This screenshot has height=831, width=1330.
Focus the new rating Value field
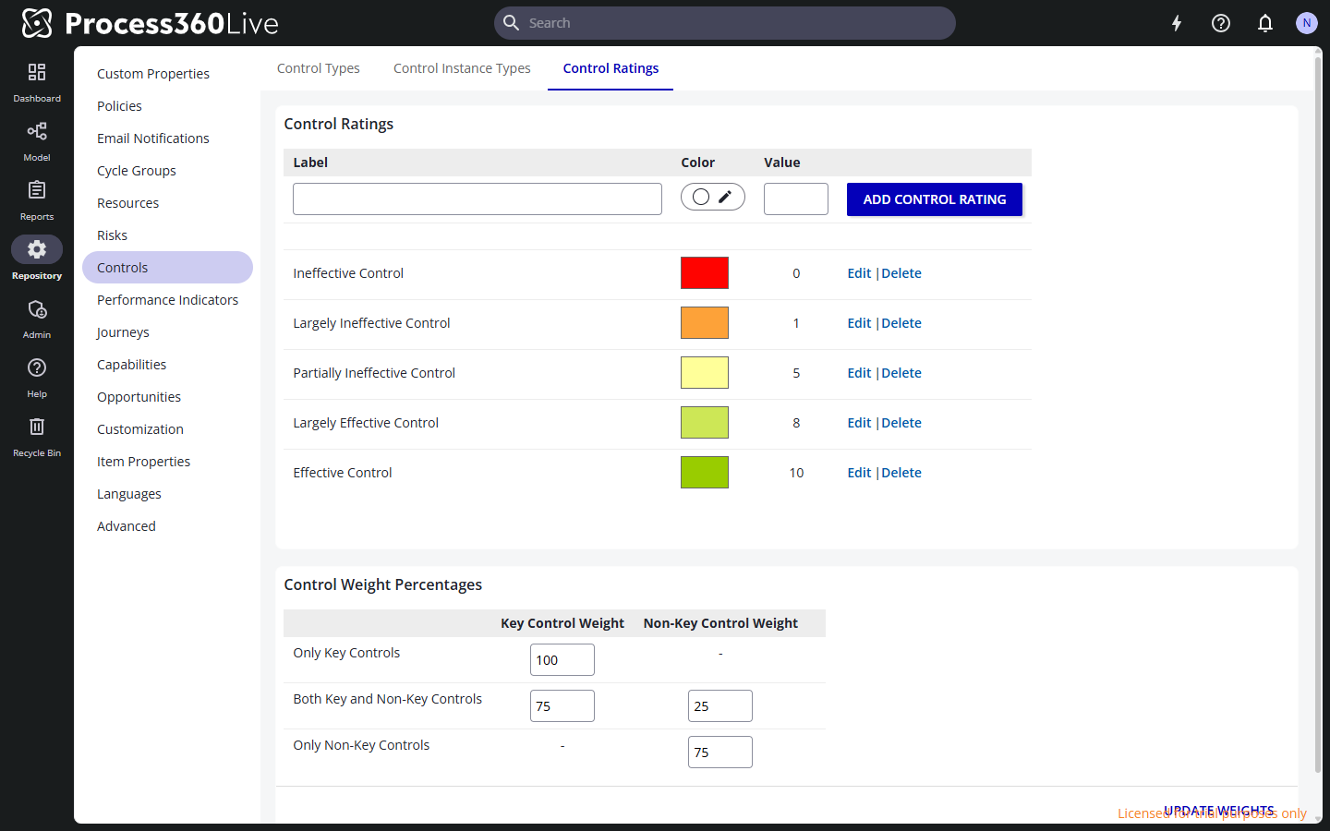click(796, 199)
